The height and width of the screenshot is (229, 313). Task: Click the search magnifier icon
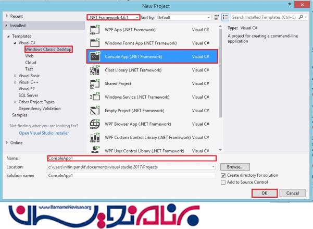(x=301, y=17)
